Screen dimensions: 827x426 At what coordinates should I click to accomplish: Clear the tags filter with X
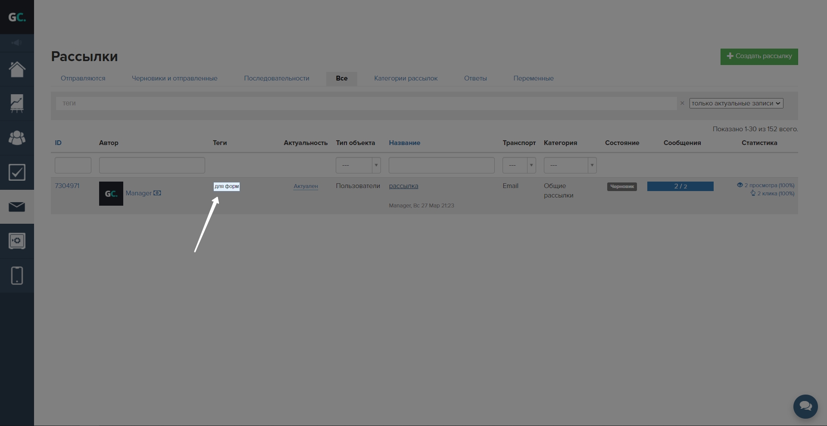click(x=682, y=103)
